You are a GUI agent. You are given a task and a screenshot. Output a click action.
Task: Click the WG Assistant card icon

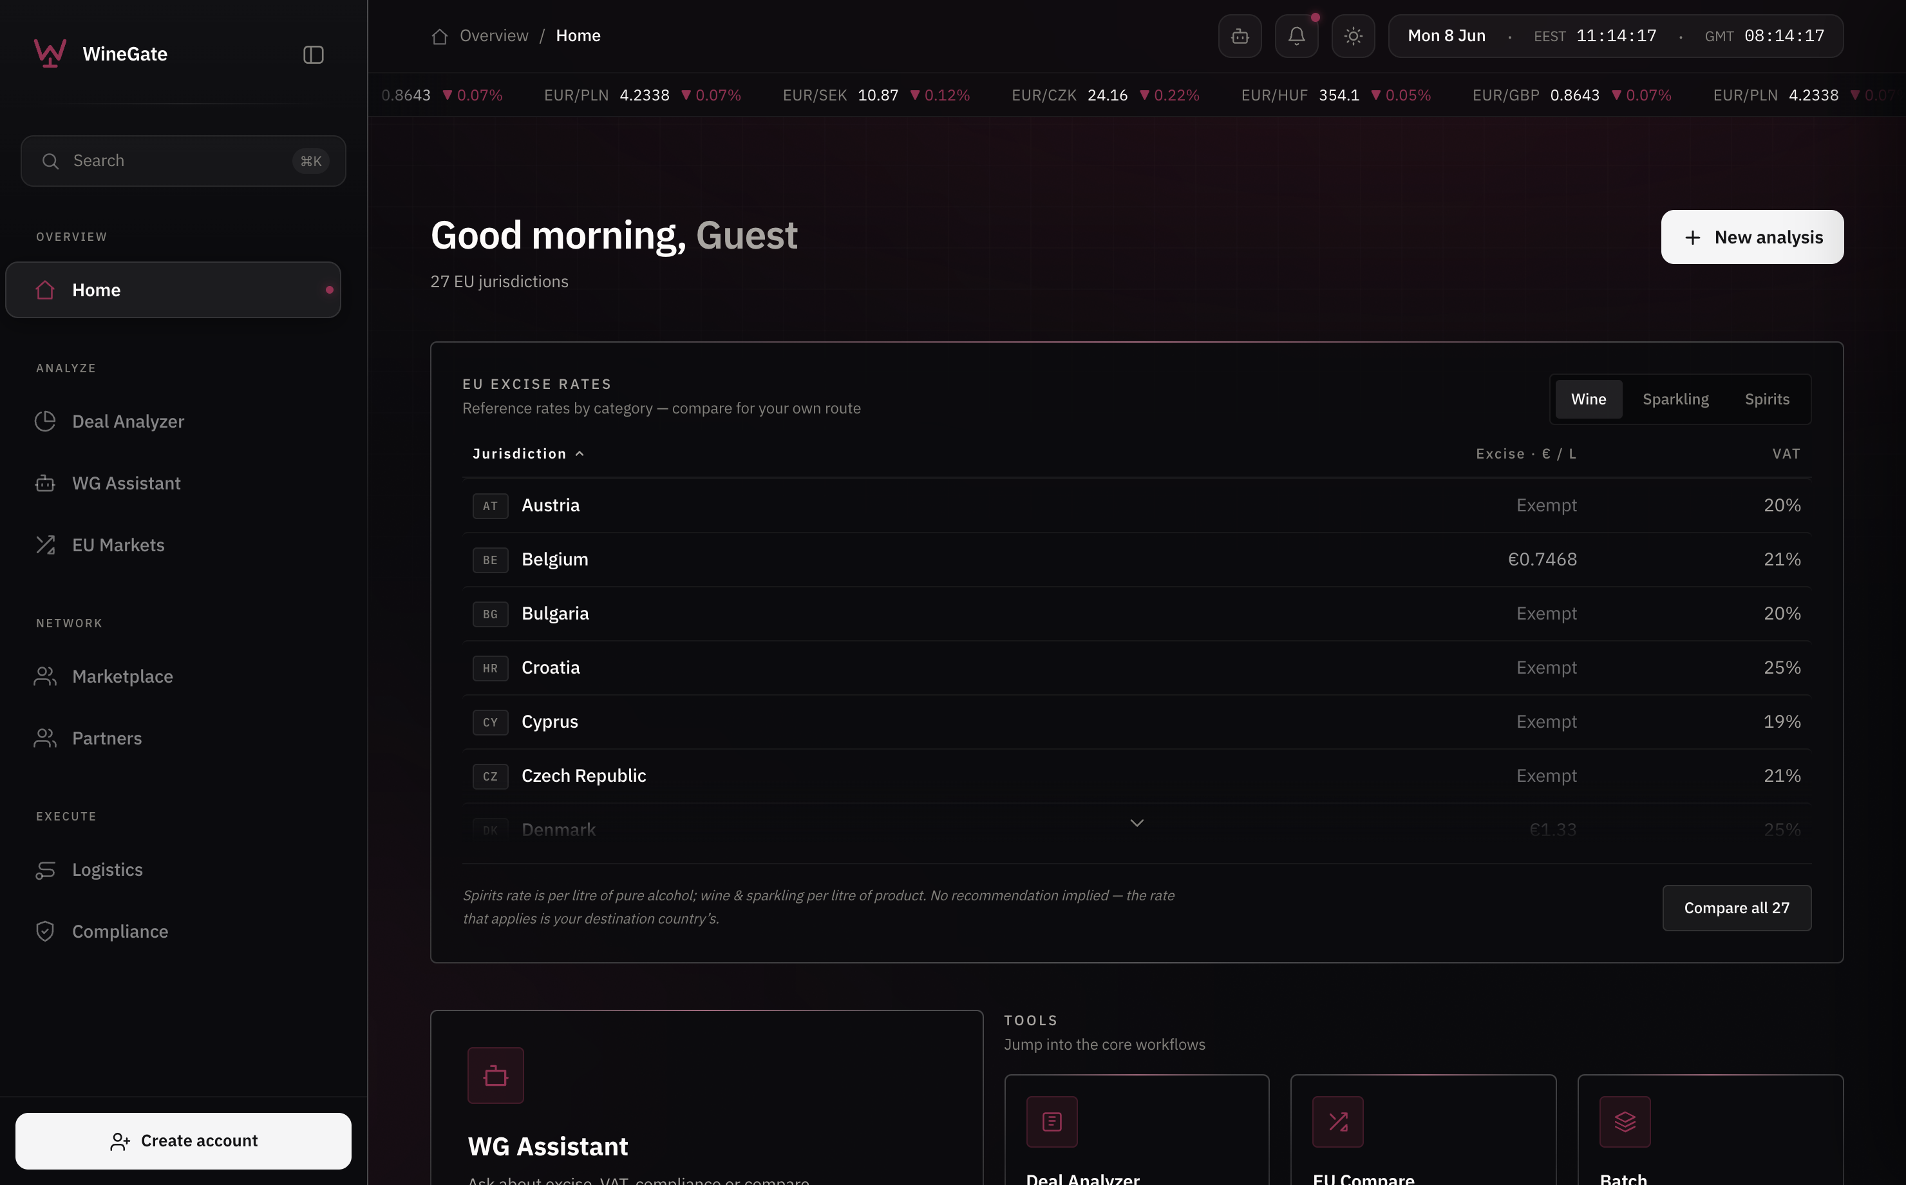pos(495,1076)
